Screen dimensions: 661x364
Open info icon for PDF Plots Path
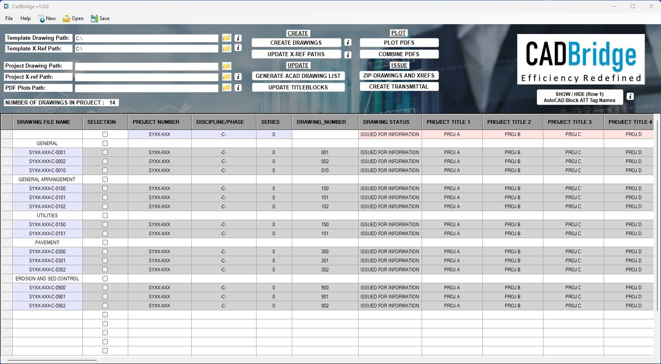pos(238,88)
